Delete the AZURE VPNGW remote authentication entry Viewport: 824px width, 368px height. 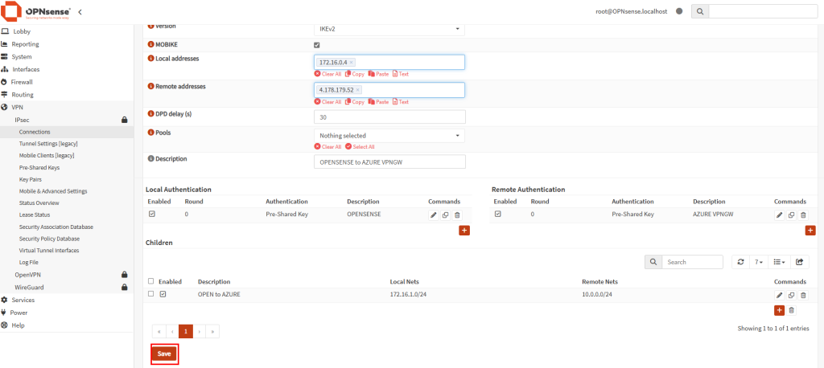pyautogui.click(x=804, y=215)
